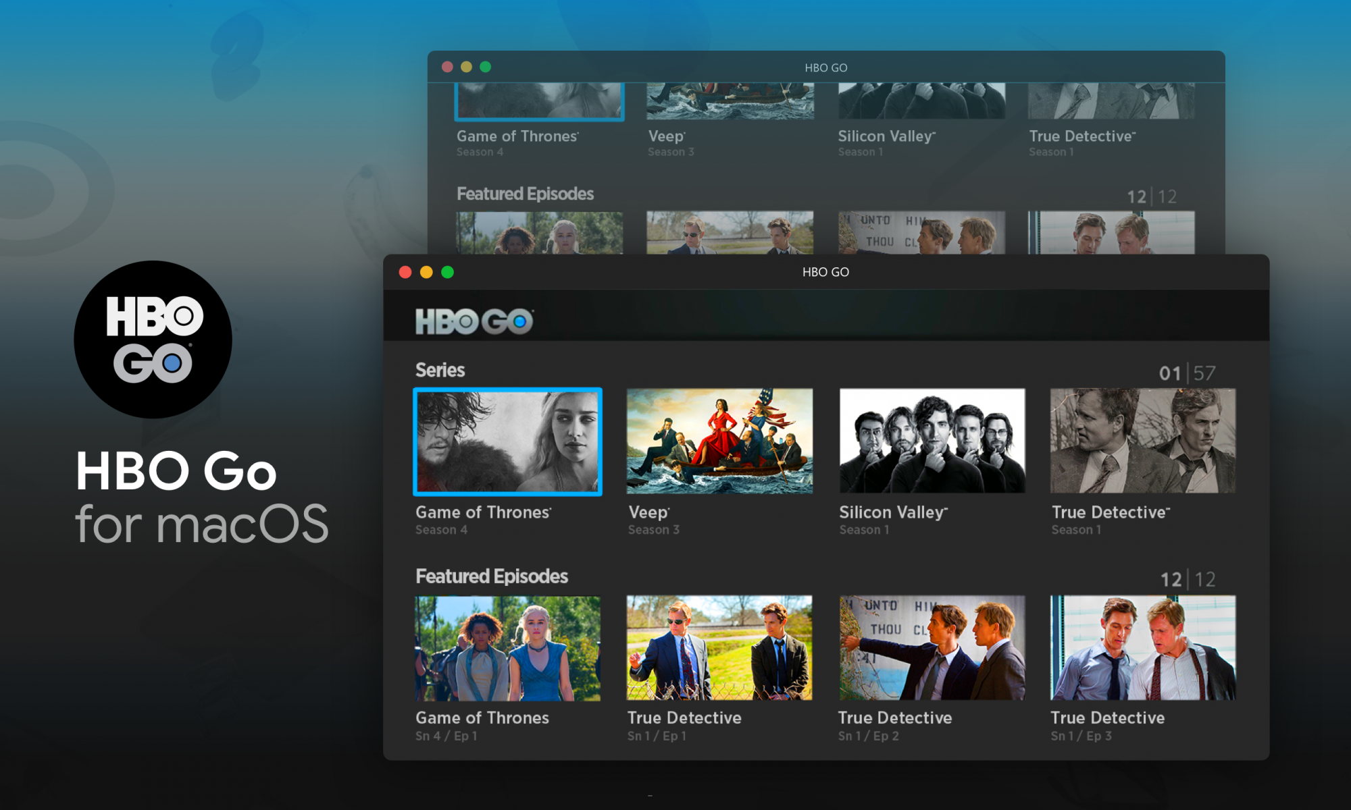Image resolution: width=1351 pixels, height=810 pixels.
Task: Close the front HBO GO window with red button
Action: (405, 272)
